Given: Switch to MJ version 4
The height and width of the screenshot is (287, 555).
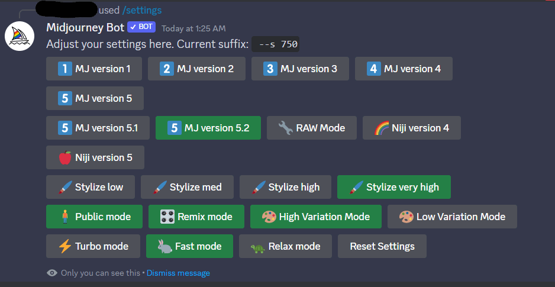Looking at the screenshot, I should point(404,69).
